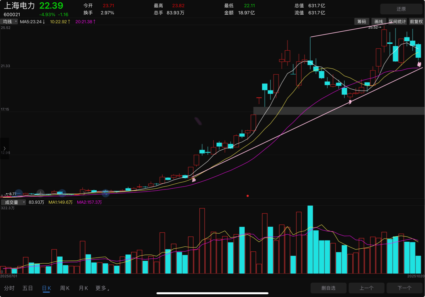The width and height of the screenshot is (425, 297).
Task: Switch to the 周K tab
Action: [65, 288]
